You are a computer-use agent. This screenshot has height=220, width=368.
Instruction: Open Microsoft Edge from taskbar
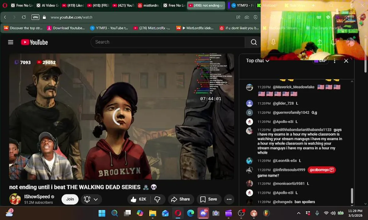click(x=190, y=213)
